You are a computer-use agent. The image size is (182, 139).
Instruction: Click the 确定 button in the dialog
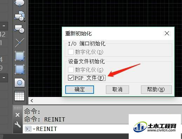[80, 90]
